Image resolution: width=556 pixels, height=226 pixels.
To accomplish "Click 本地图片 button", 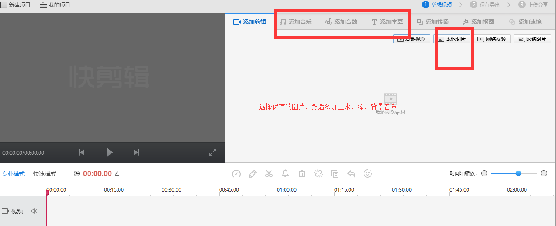I will (452, 39).
